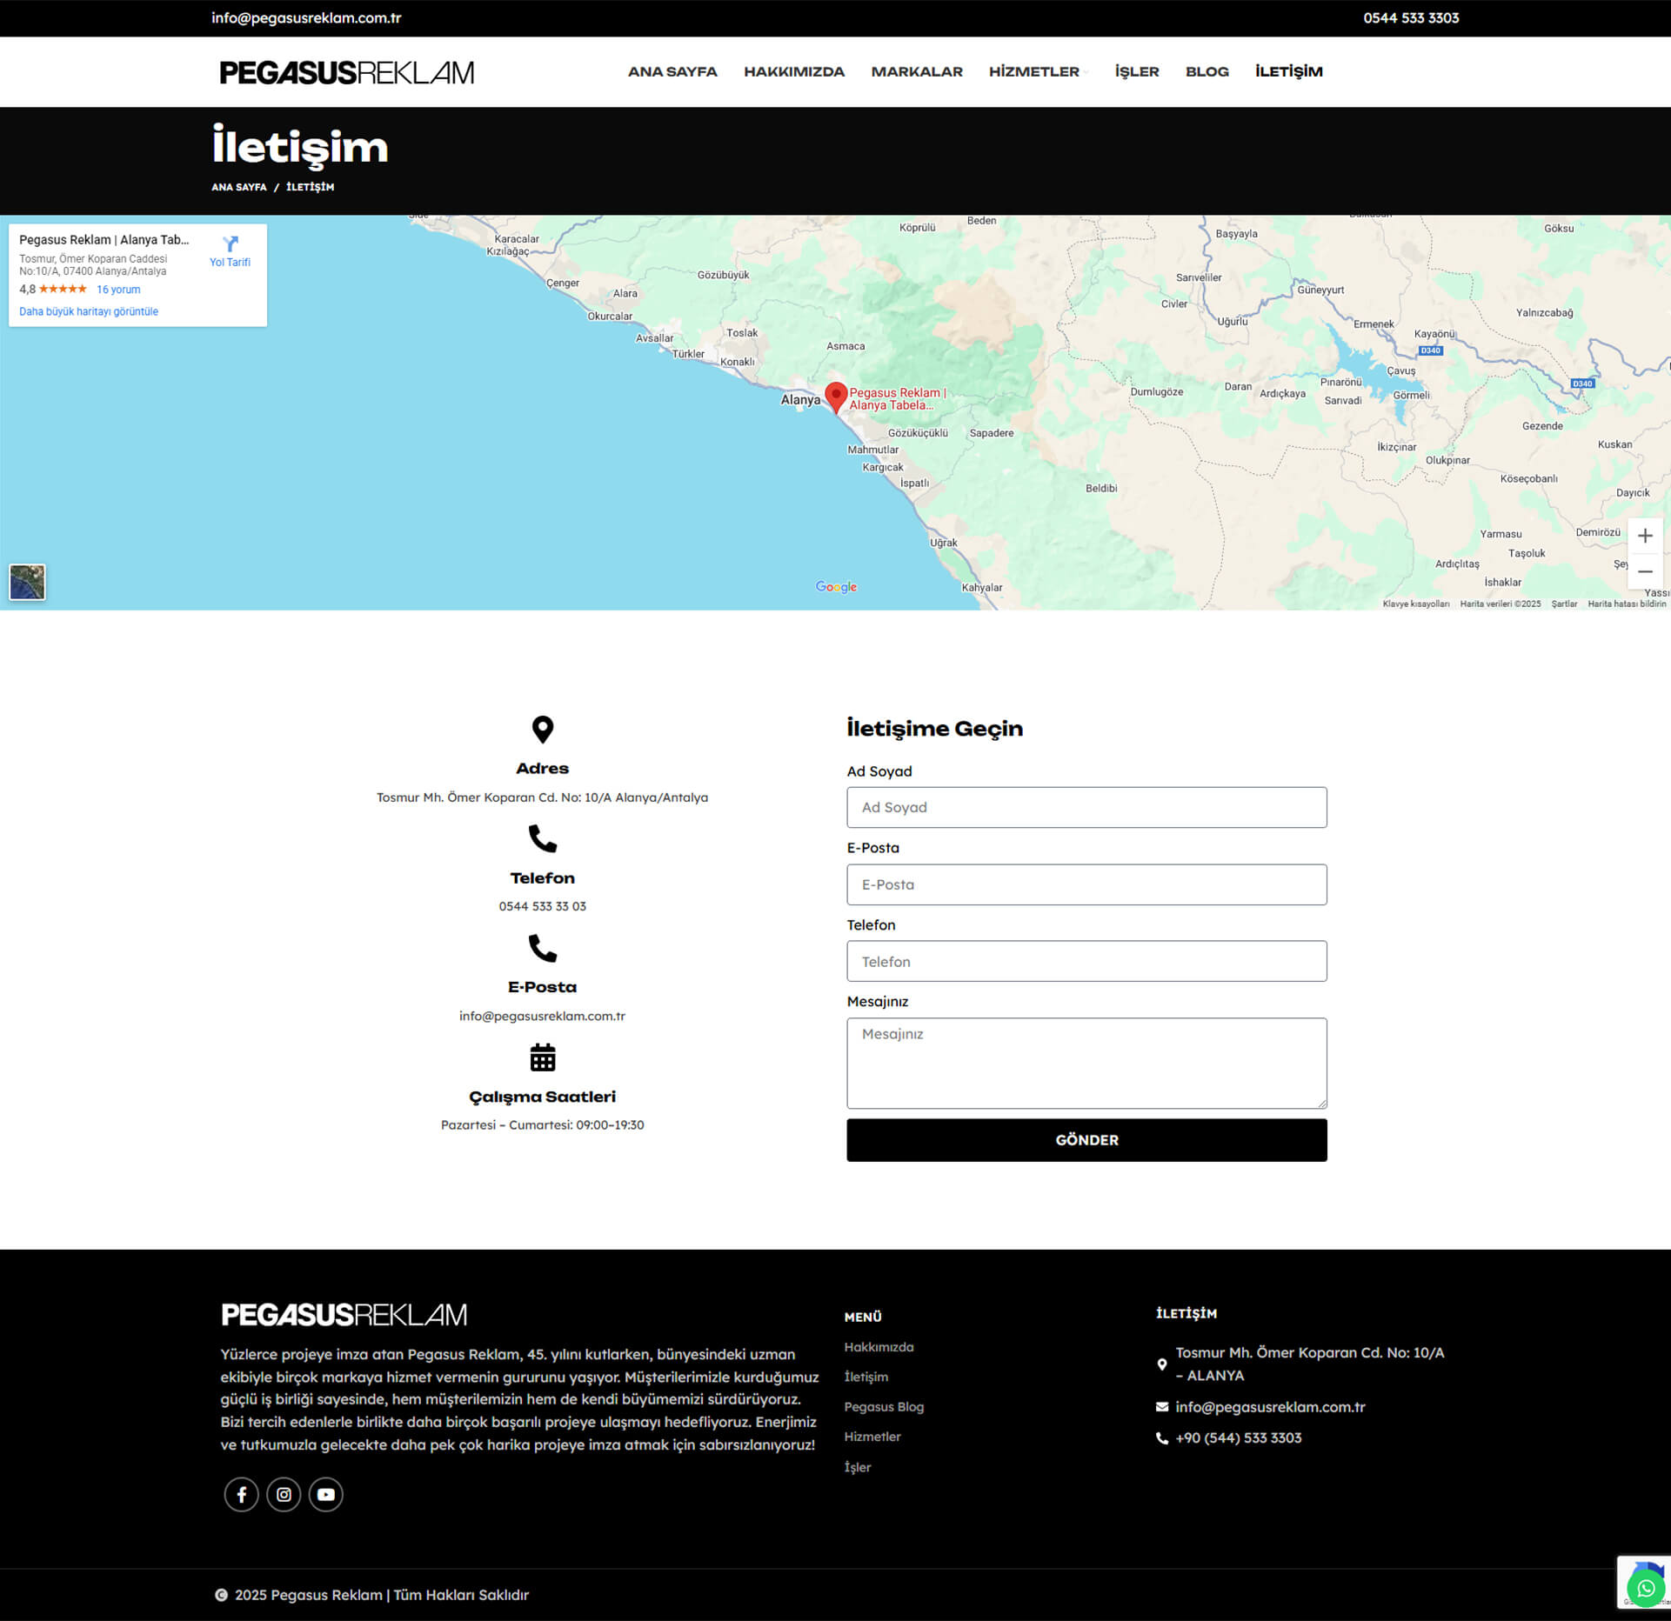Open the Instagram icon in footer

pyautogui.click(x=284, y=1494)
